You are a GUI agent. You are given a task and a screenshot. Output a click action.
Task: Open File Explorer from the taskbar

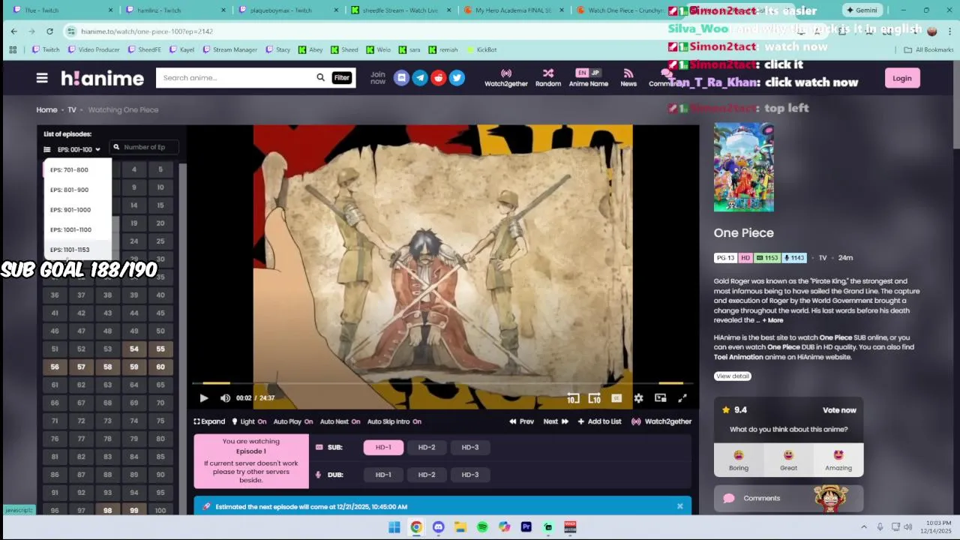(460, 527)
